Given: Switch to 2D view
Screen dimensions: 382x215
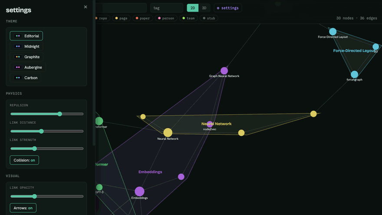Looking at the screenshot, I should [192, 8].
